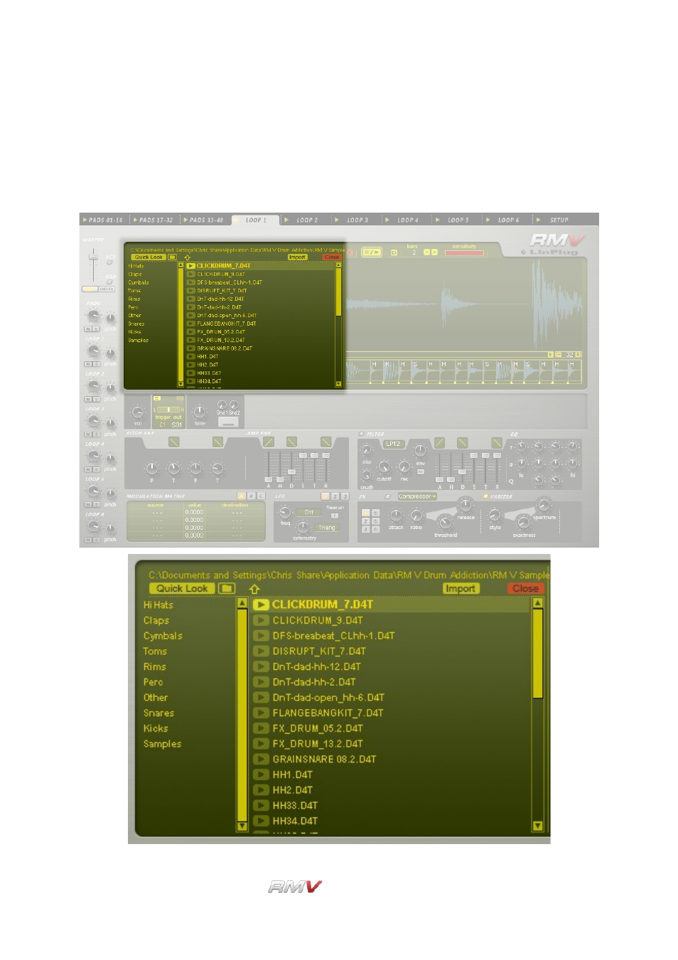
Task: Close the enlarged file browser
Action: click(x=526, y=589)
